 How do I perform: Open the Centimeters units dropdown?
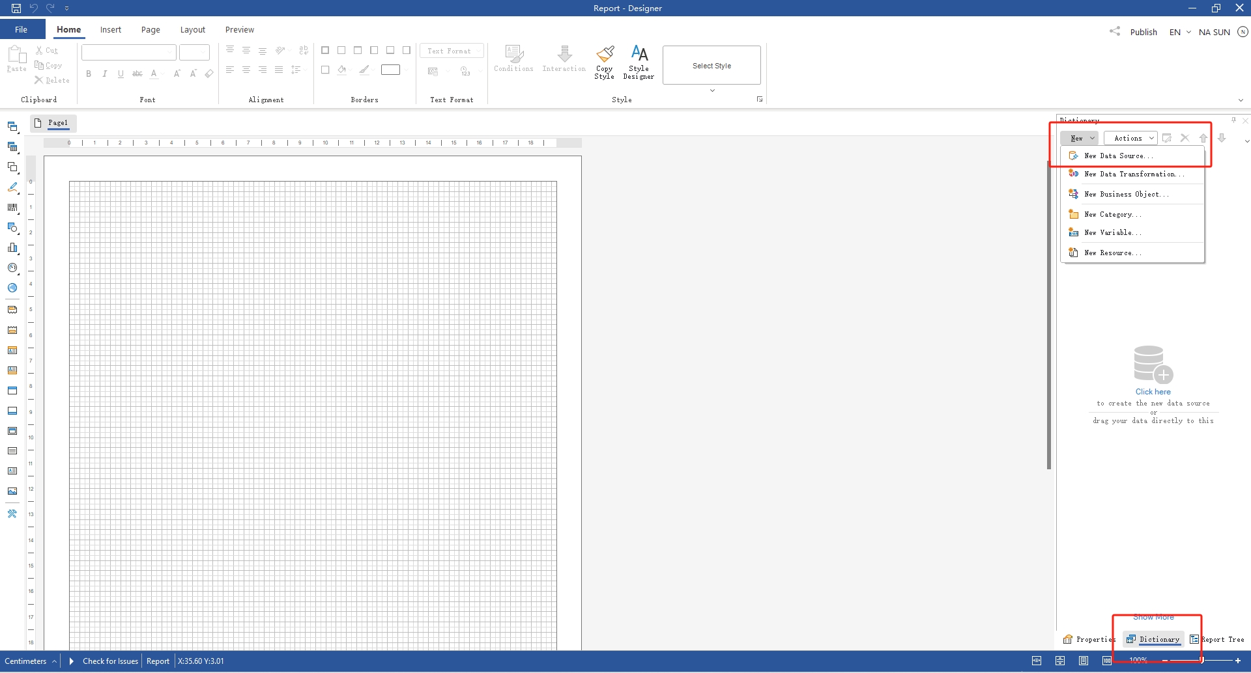pyautogui.click(x=29, y=661)
